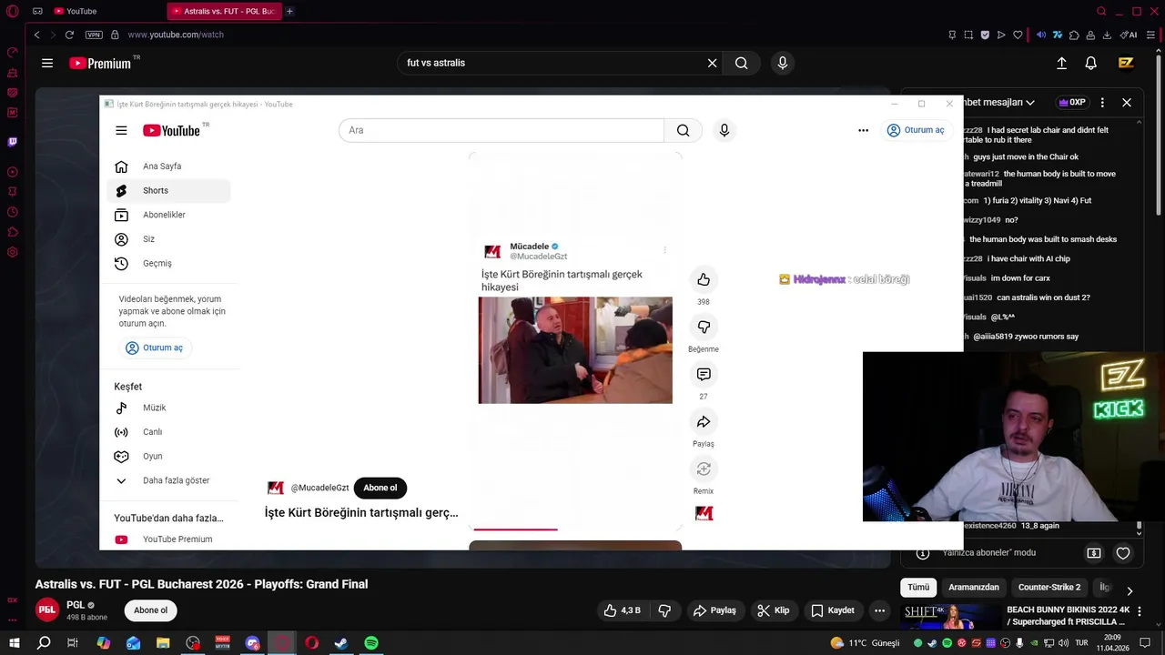Clear the 'fut vs astralis' search text
The width and height of the screenshot is (1165, 655).
[x=712, y=63]
